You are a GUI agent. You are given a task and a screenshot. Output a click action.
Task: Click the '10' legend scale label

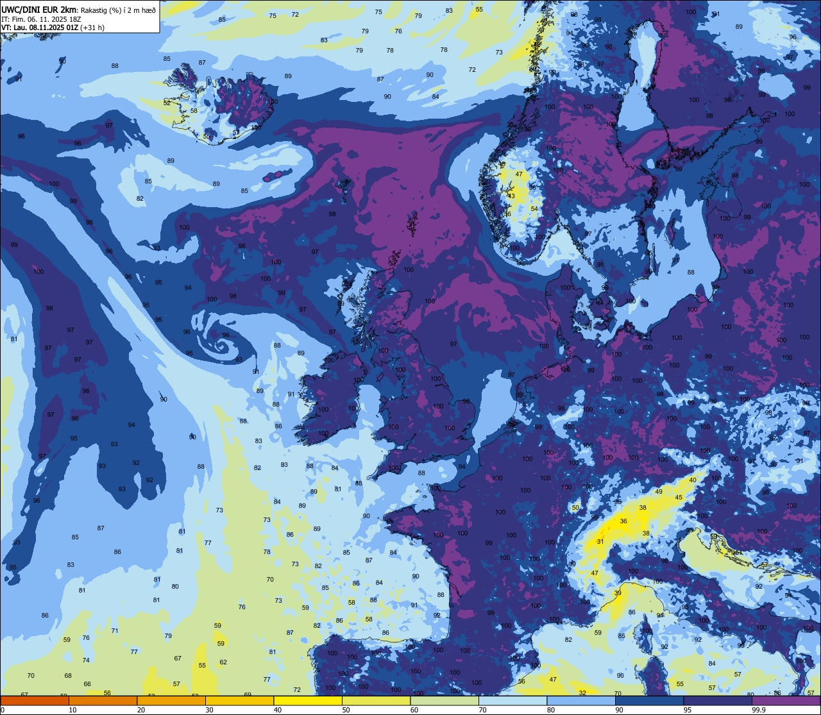click(73, 710)
